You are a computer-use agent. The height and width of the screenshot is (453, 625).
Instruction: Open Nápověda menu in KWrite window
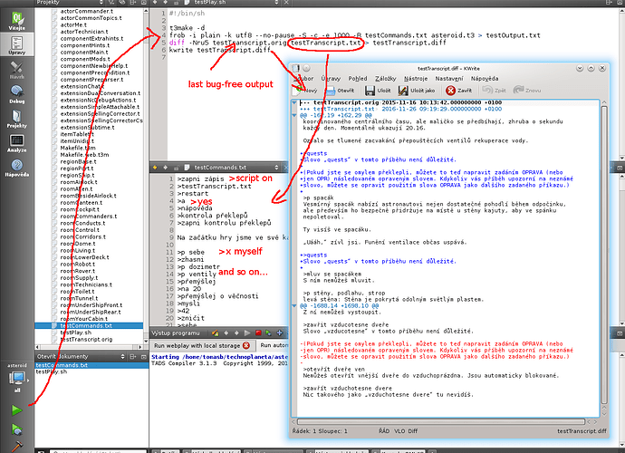point(485,79)
